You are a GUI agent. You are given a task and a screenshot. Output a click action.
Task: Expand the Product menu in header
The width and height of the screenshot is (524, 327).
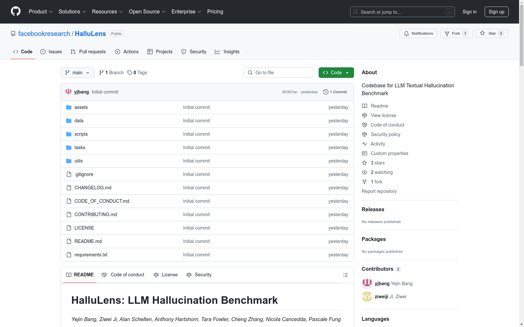tap(41, 12)
